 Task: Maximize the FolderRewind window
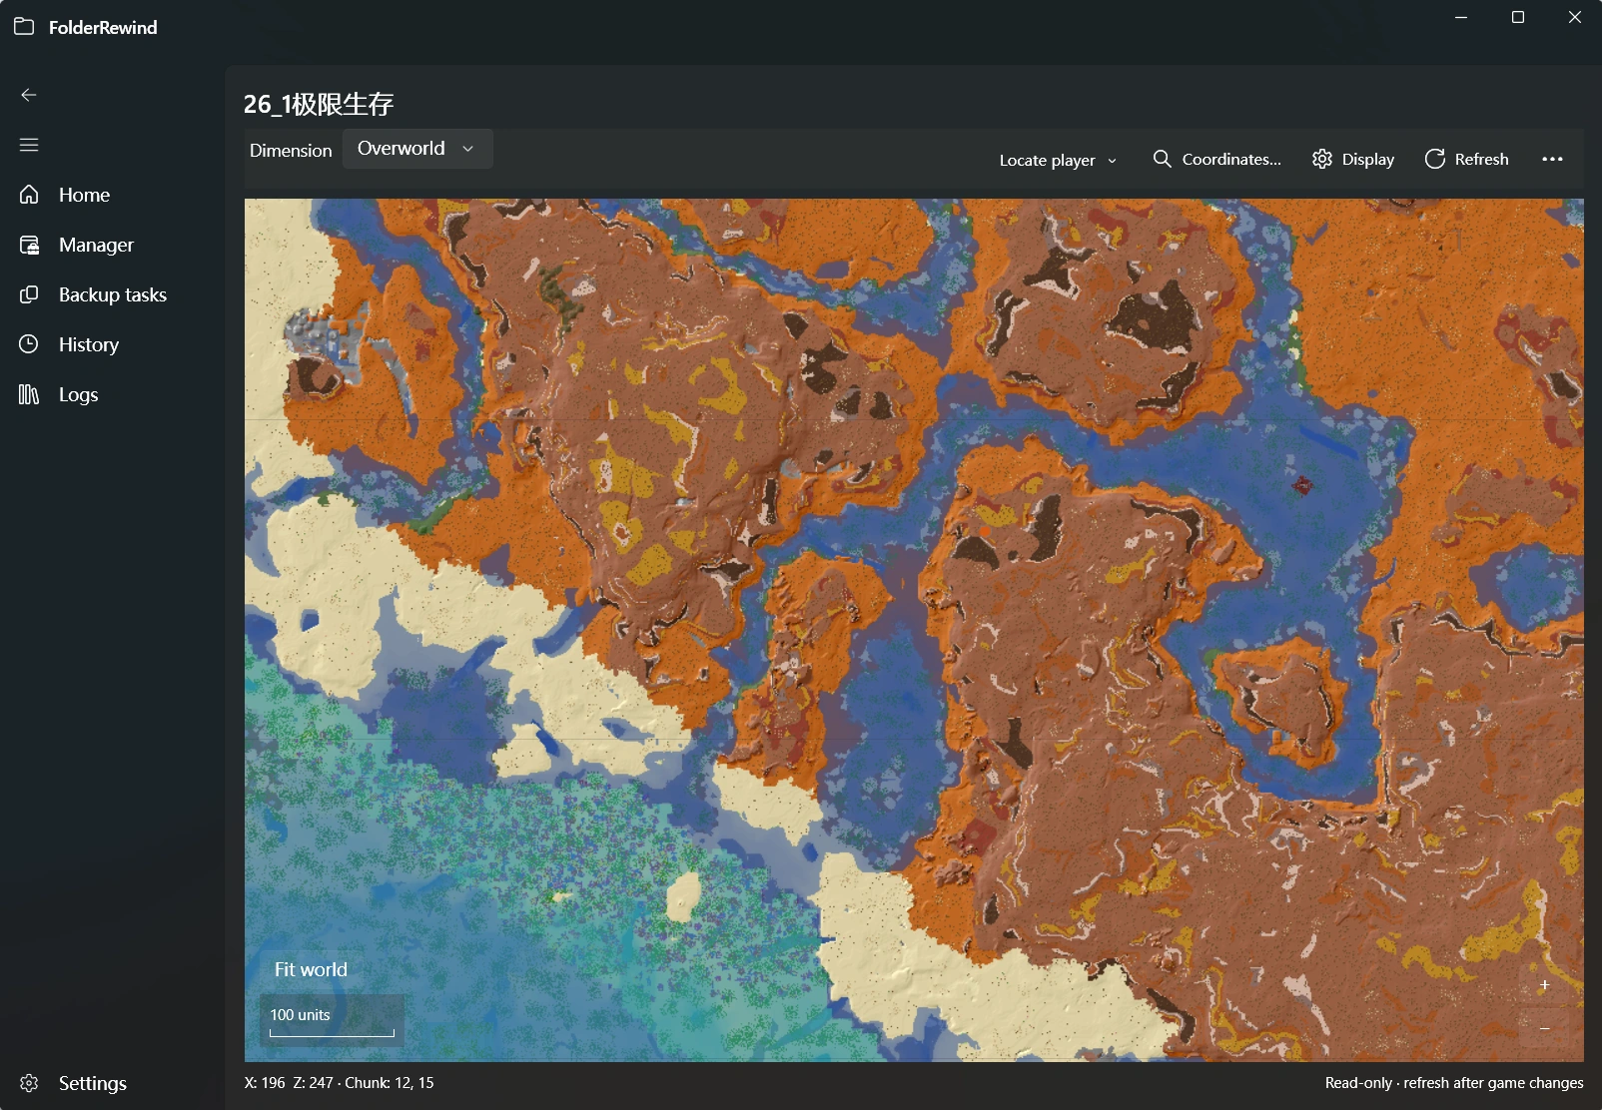1518,17
